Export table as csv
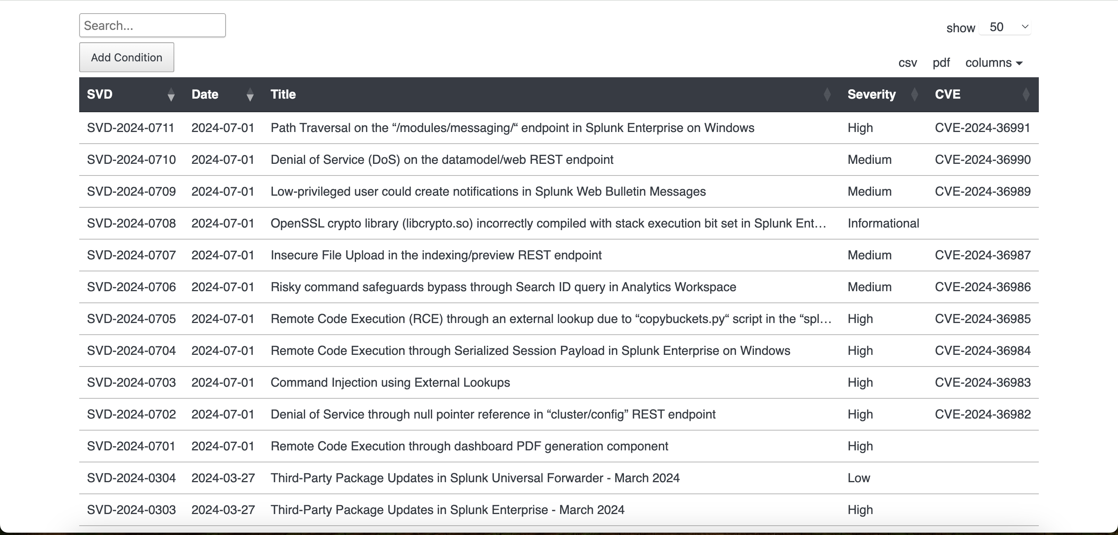Viewport: 1118px width, 535px height. point(908,63)
